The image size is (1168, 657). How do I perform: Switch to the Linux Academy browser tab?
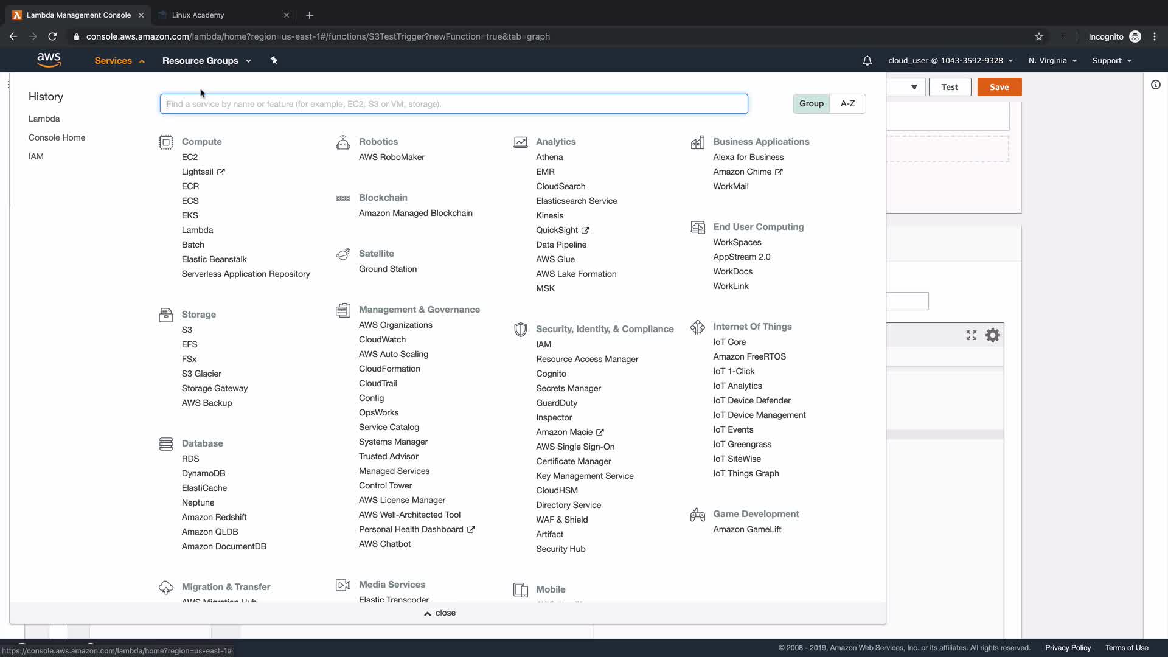pos(198,15)
